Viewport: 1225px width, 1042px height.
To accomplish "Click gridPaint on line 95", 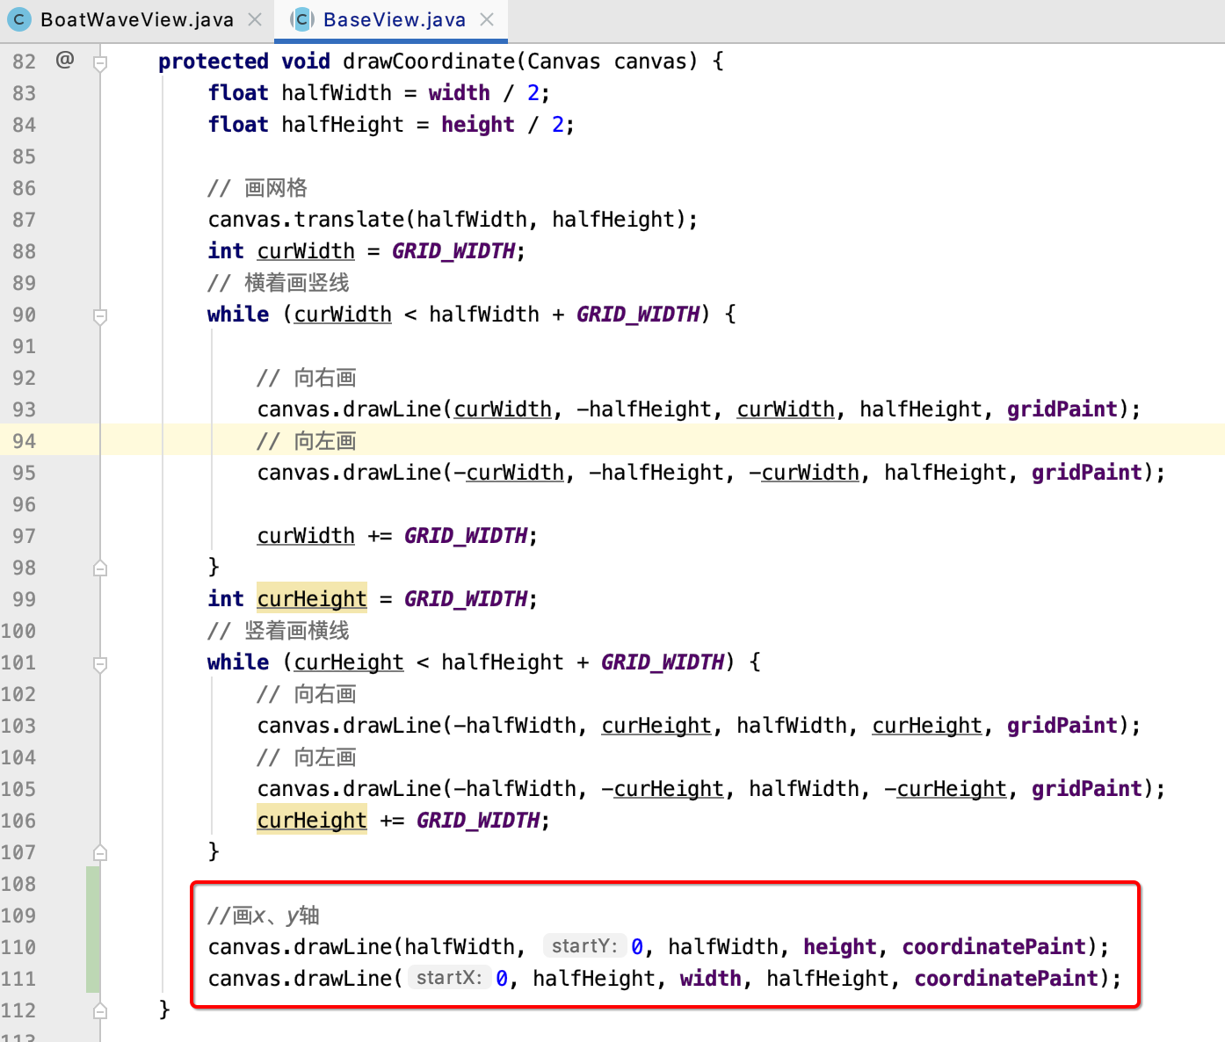I will [x=1086, y=473].
